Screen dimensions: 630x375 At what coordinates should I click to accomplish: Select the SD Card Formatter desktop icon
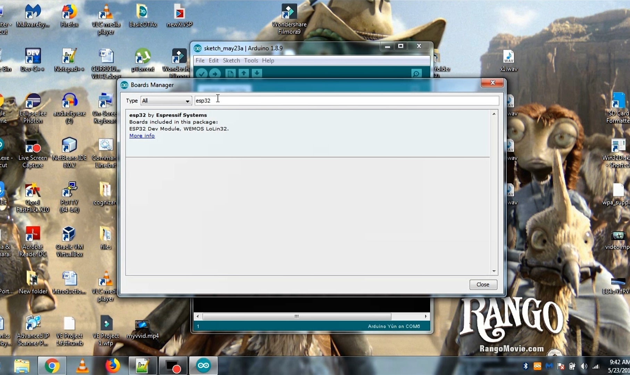pos(618,108)
